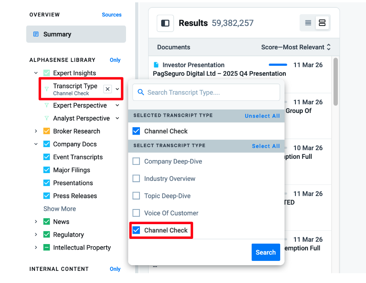Toggle the Intellectual Property checkbox
The image size is (366, 283).
pos(47,248)
